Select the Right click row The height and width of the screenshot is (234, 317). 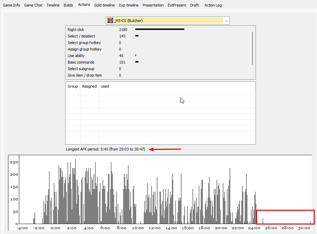(x=158, y=30)
